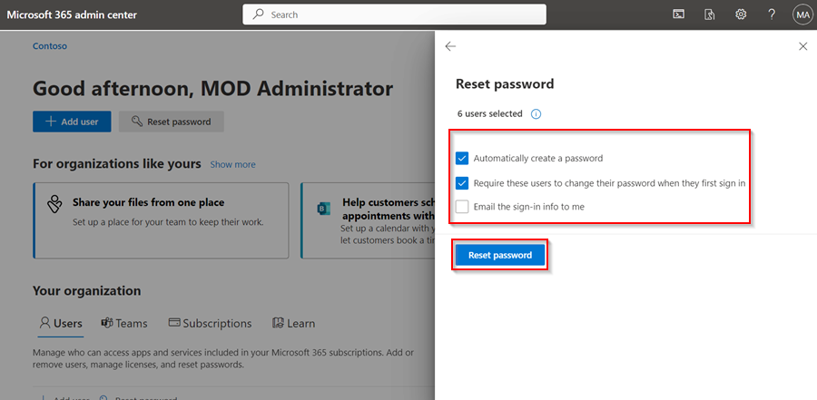Click the Add user button
Viewport: 817px width, 400px height.
[x=72, y=122]
